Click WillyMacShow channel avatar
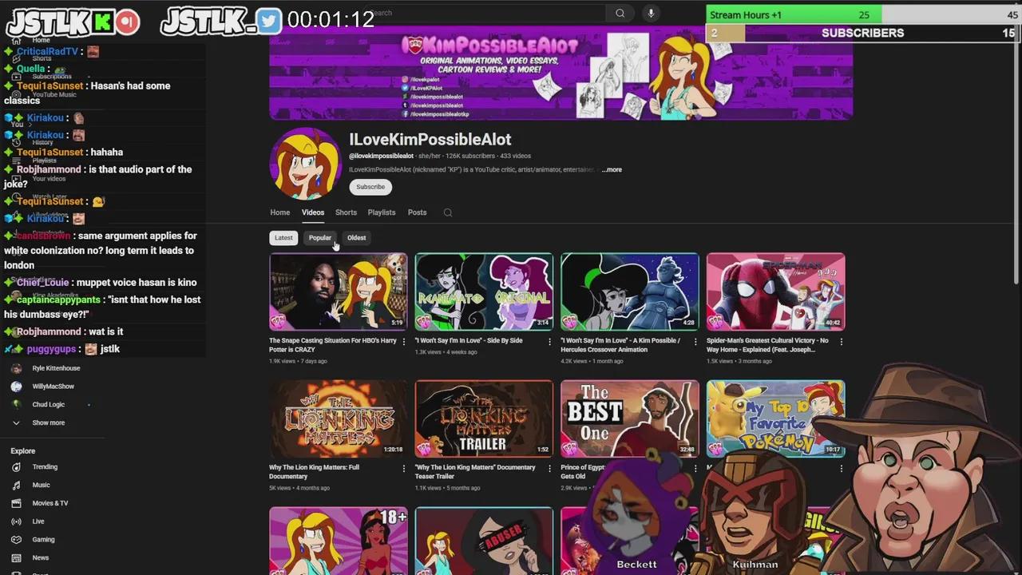The image size is (1022, 575). (x=16, y=387)
